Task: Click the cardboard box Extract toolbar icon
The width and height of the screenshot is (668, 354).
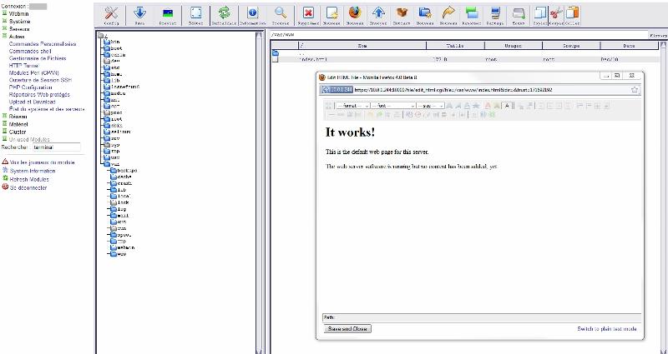Action: click(x=402, y=15)
